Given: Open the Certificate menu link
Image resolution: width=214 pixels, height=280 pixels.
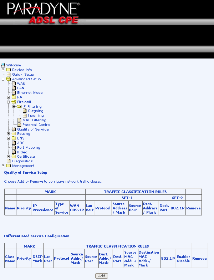Looking at the screenshot, I should [26, 157].
